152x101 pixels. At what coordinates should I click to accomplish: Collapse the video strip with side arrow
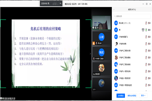[x=90, y=54]
